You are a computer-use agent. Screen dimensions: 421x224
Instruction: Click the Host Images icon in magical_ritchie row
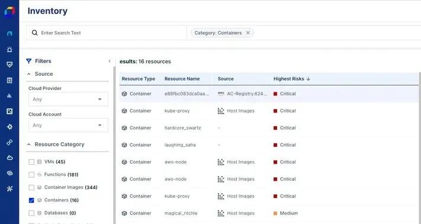point(221,213)
